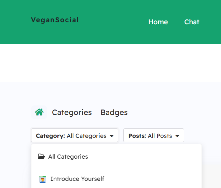Click the VeganSocial brand name text
This screenshot has height=188, width=221.
(55, 20)
